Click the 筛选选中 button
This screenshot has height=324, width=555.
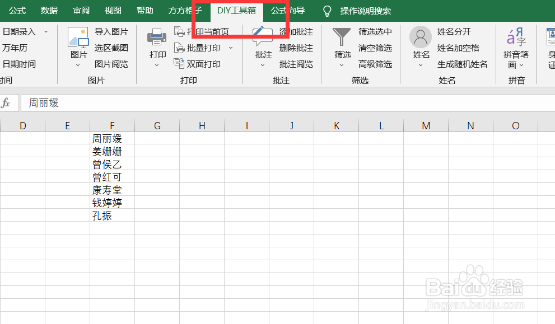point(375,32)
